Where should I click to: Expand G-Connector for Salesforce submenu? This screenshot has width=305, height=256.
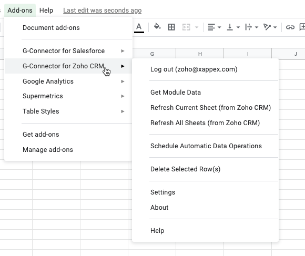point(68,51)
